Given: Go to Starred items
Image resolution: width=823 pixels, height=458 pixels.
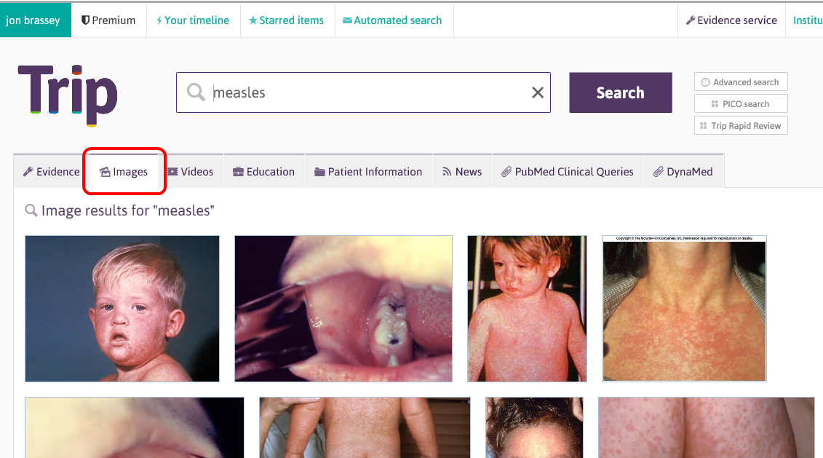Looking at the screenshot, I should pyautogui.click(x=286, y=20).
